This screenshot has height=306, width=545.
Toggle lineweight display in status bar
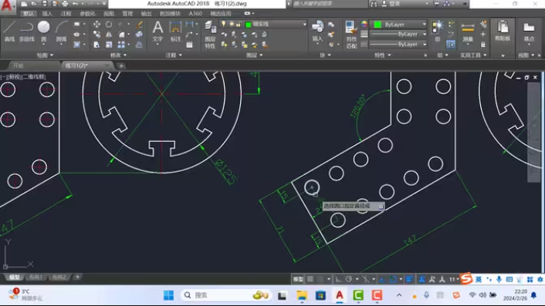click(x=409, y=279)
